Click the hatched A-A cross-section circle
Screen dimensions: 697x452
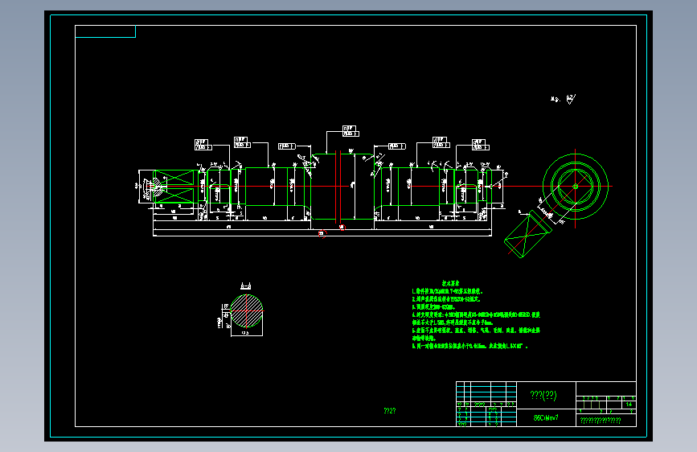pos(247,310)
